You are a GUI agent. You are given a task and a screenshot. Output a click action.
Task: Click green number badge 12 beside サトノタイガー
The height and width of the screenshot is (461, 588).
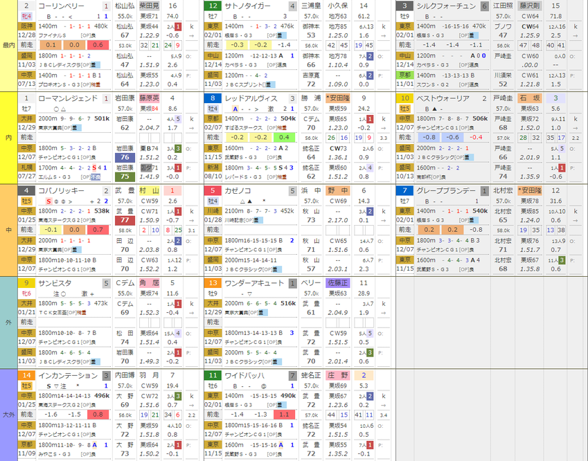(x=213, y=6)
